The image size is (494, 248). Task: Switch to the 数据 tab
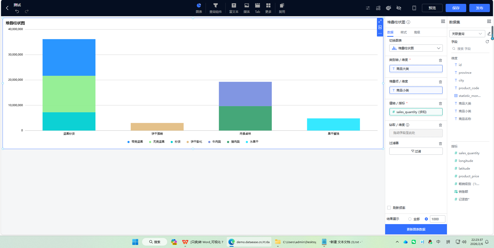click(x=390, y=32)
